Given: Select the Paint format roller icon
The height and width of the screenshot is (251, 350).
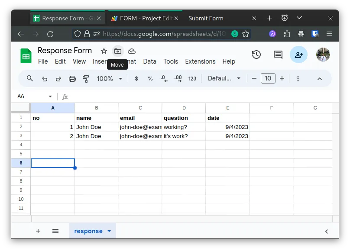Looking at the screenshot, I should click(86, 79).
